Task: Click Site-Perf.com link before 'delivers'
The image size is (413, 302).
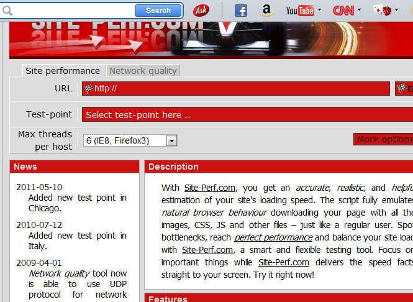Action: (284, 262)
